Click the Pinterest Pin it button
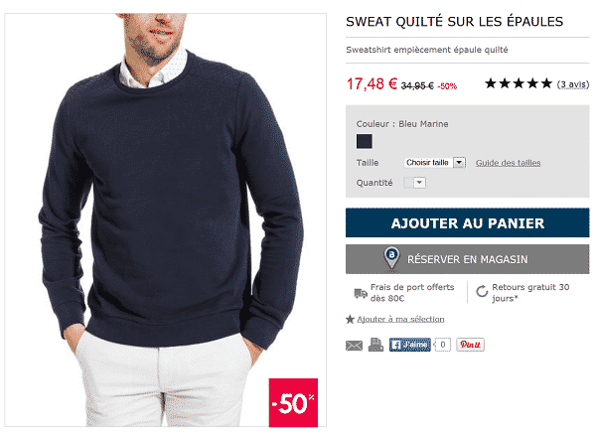This screenshot has height=432, width=596. coord(470,345)
